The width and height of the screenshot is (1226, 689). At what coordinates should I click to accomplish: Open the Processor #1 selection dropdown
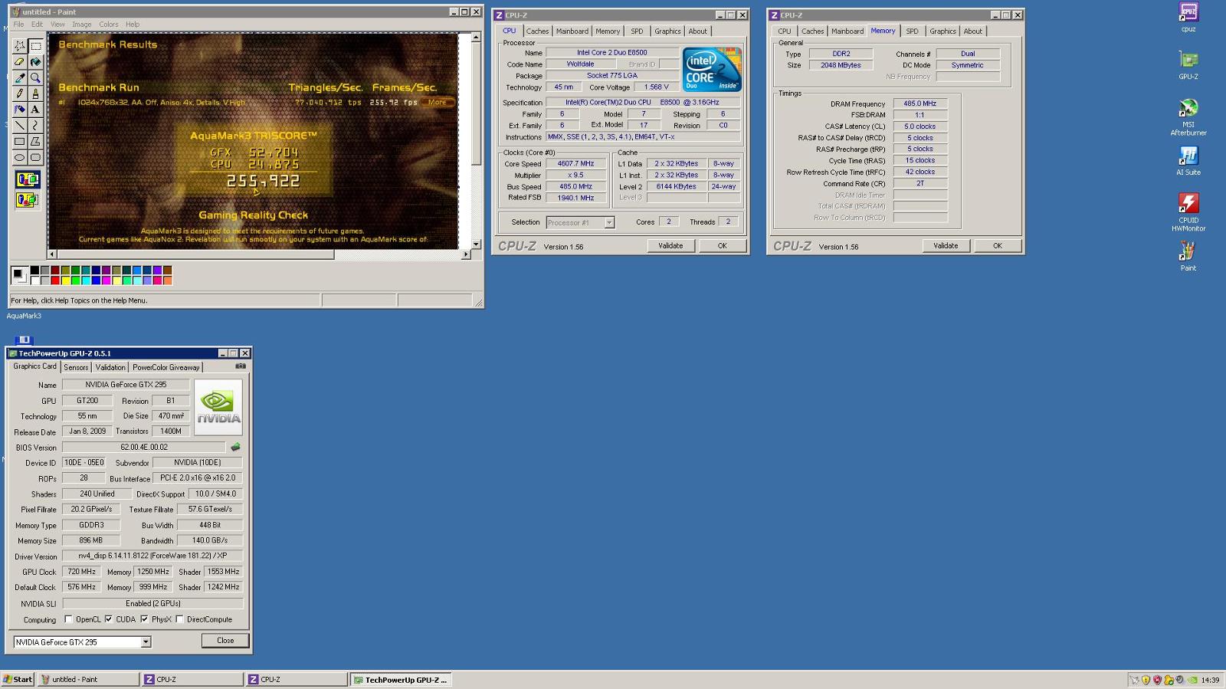(x=609, y=222)
